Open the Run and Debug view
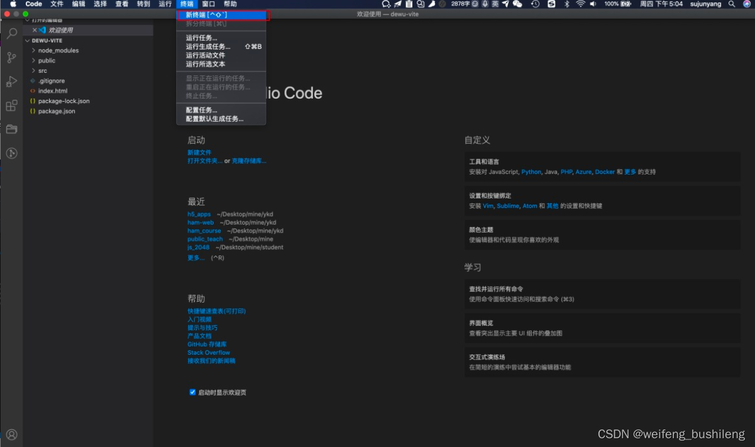Screen dimensions: 755x447 11,82
